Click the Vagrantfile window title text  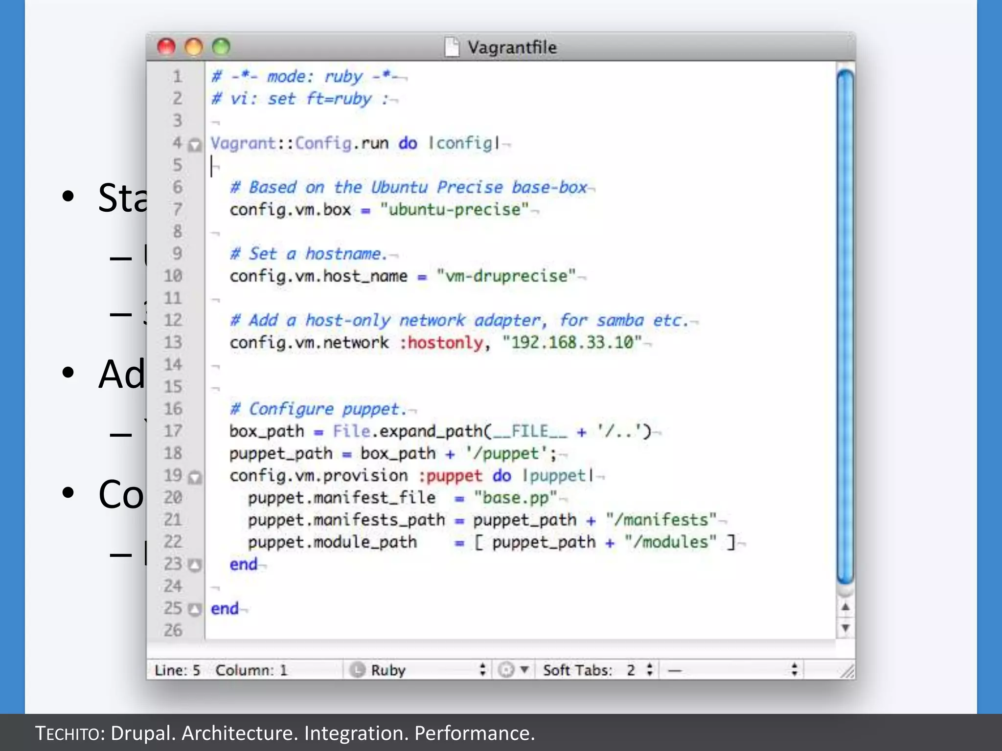(x=512, y=47)
